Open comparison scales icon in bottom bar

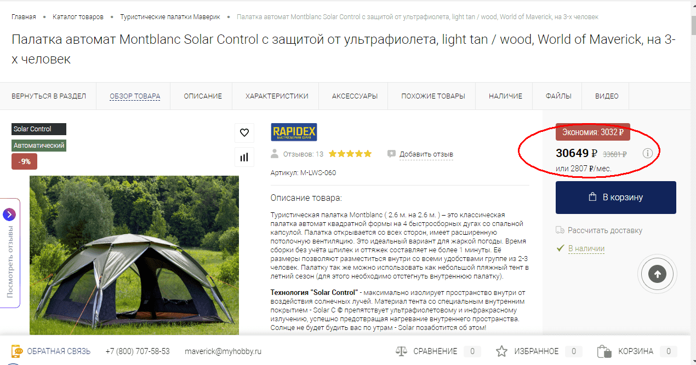(402, 351)
